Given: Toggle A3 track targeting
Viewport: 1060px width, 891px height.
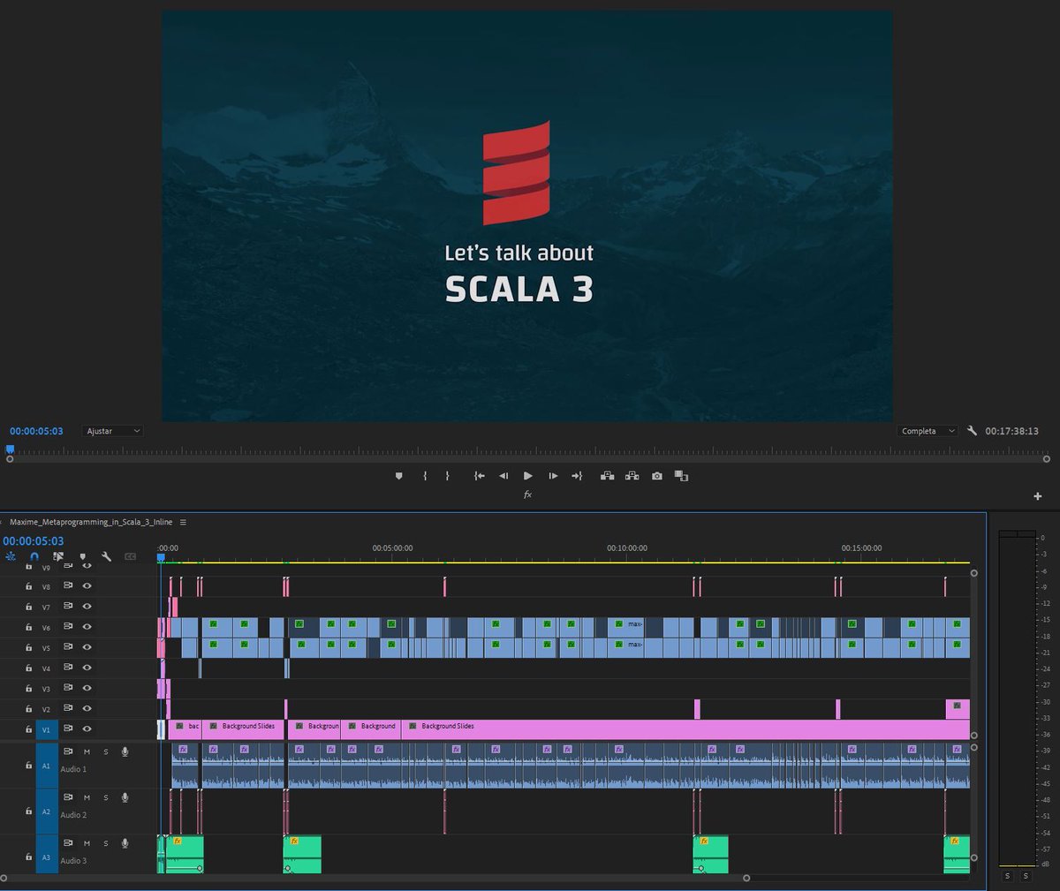Looking at the screenshot, I should [47, 857].
